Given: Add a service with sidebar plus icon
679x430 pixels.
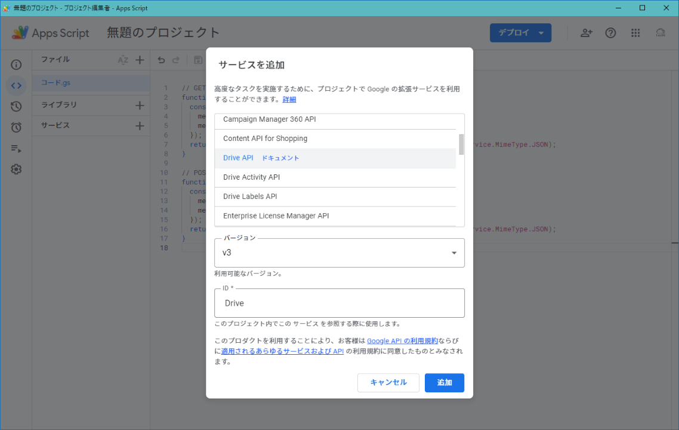Looking at the screenshot, I should (x=140, y=125).
